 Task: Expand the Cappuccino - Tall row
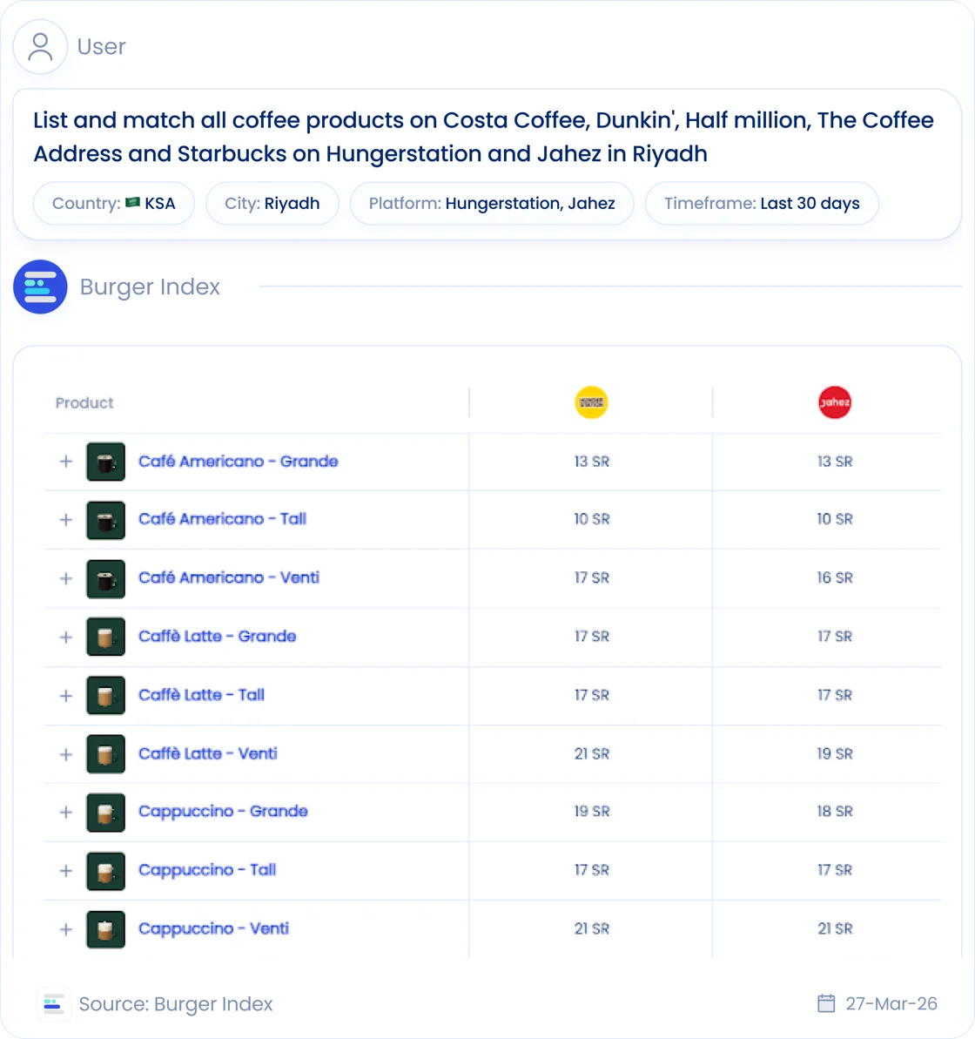[65, 871]
